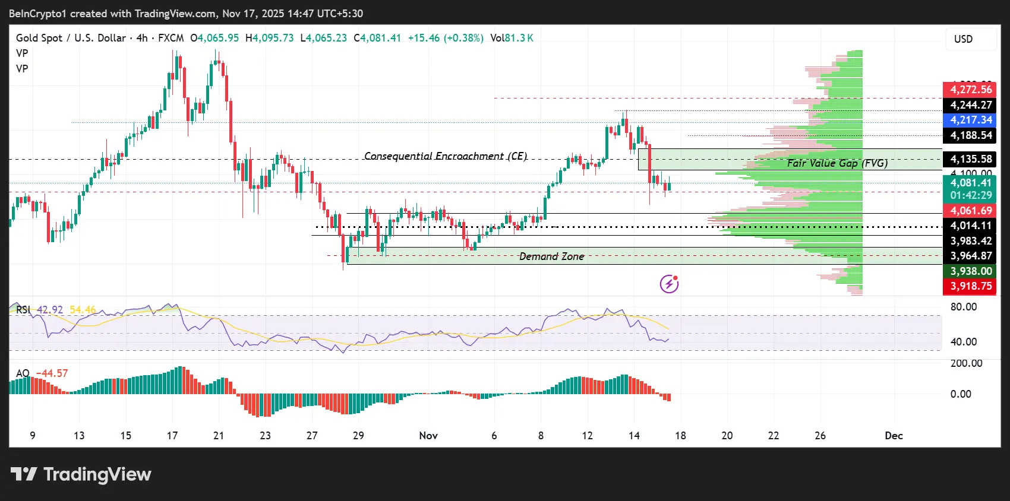Click the RSI indicator legend label
The height and width of the screenshot is (501, 1010).
point(23,310)
